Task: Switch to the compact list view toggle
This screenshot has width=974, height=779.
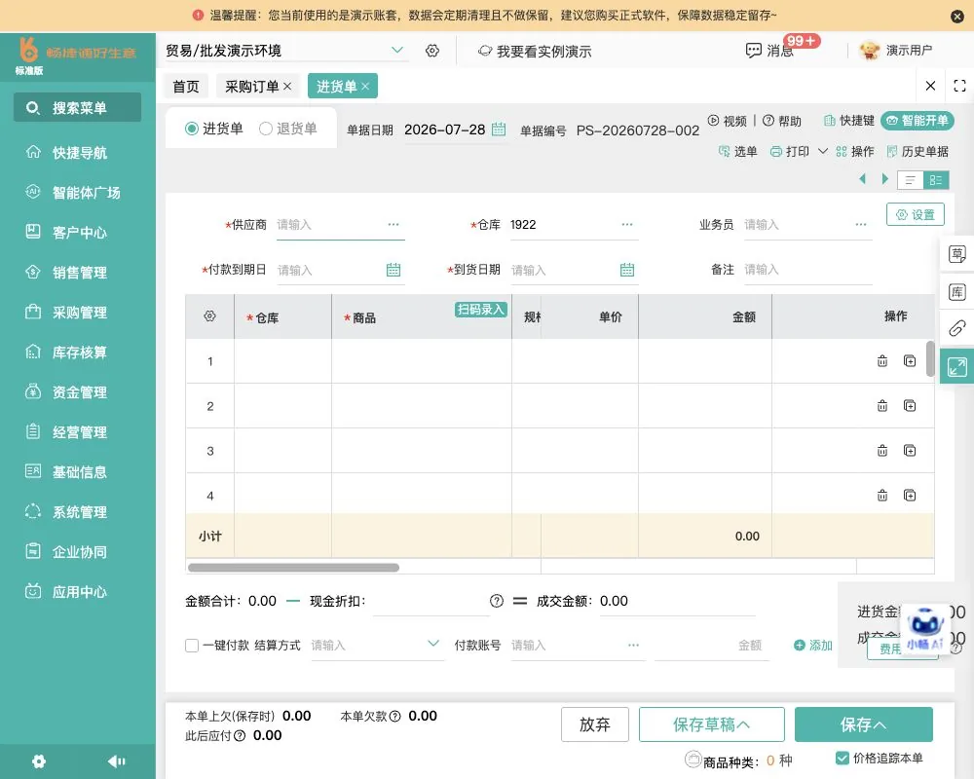Action: [910, 180]
